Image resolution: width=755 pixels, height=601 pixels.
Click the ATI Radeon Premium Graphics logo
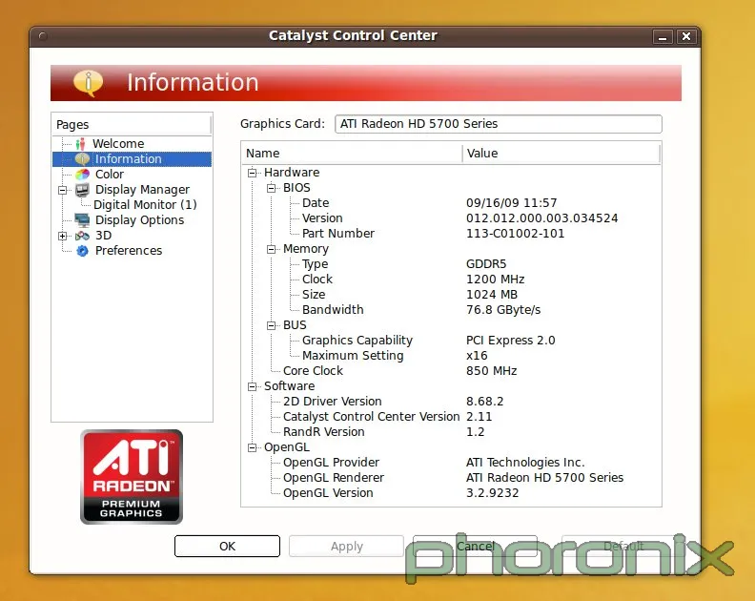[132, 476]
